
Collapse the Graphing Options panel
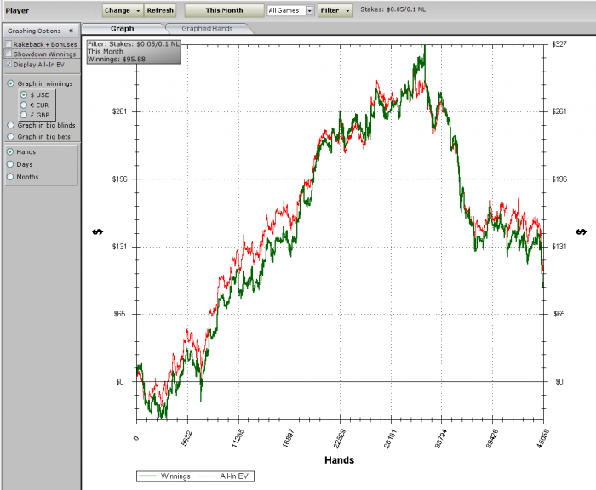click(72, 31)
